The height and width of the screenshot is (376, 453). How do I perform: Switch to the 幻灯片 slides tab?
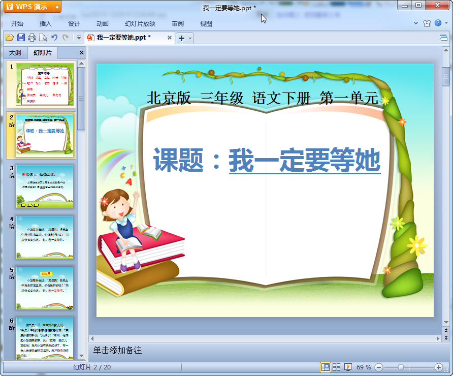[x=43, y=53]
